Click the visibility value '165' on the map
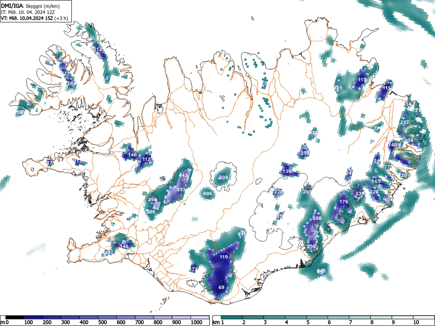This screenshot has height=326, width=435. click(x=376, y=181)
